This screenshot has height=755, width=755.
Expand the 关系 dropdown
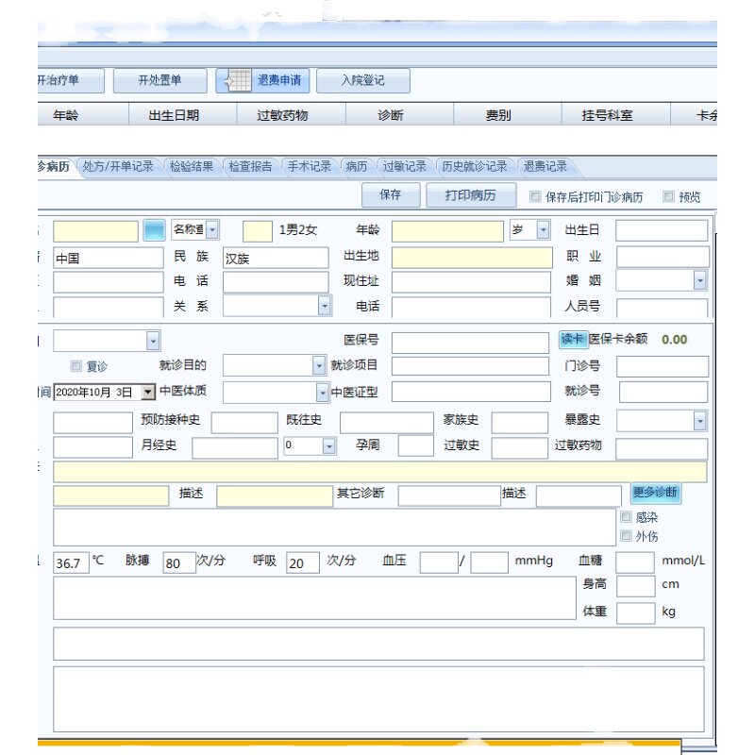325,306
